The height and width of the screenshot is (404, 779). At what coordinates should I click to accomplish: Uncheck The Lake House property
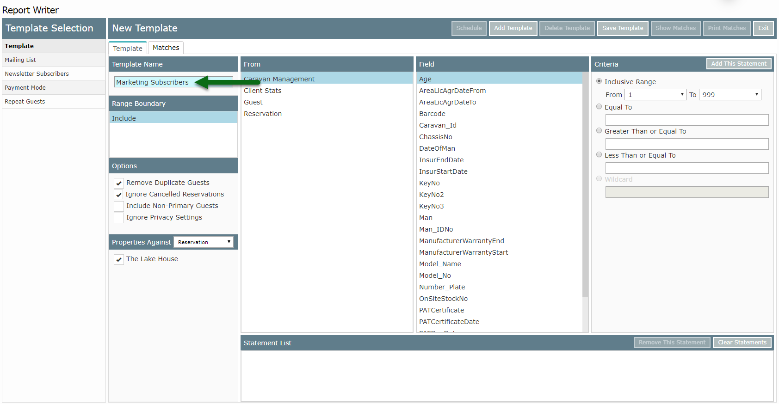pyautogui.click(x=119, y=259)
